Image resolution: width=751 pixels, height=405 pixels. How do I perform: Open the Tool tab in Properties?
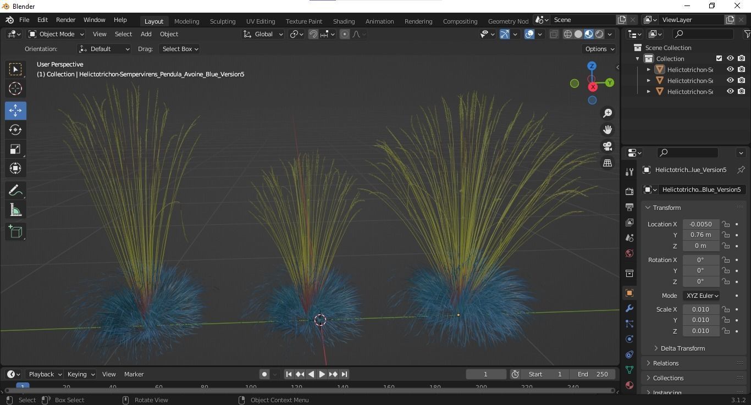pos(629,172)
